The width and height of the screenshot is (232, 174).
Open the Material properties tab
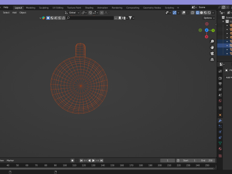(220, 149)
